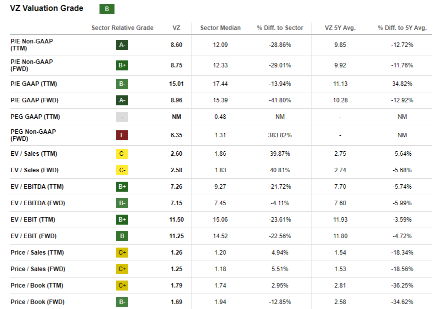This screenshot has height=309, width=440.
Task: Click the B grade badge for EV / EBIT (FWD)
Action: 122,236
